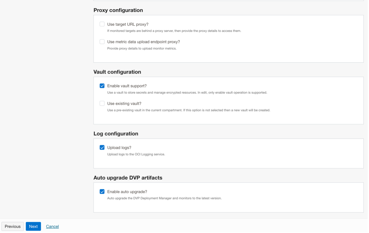Uncheck the Enable vault support checkbox
369x233 pixels.
[x=102, y=86]
